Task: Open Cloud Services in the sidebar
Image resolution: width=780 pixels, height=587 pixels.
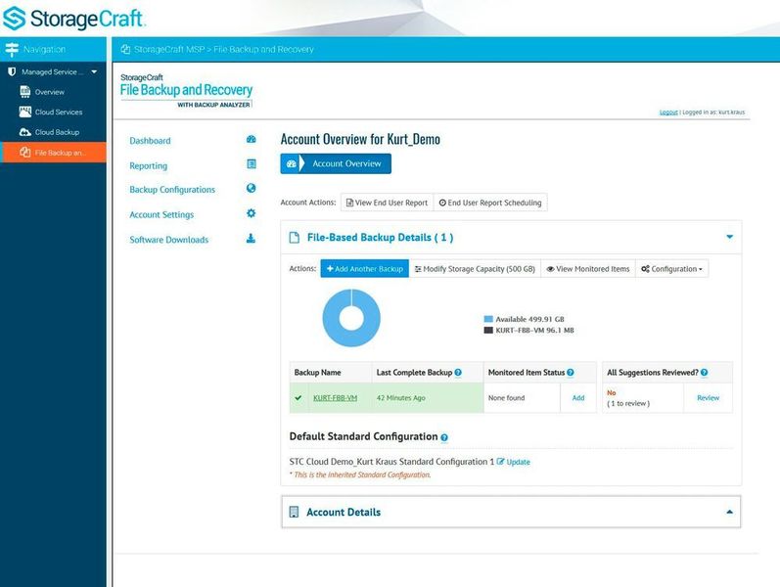Action: [59, 112]
